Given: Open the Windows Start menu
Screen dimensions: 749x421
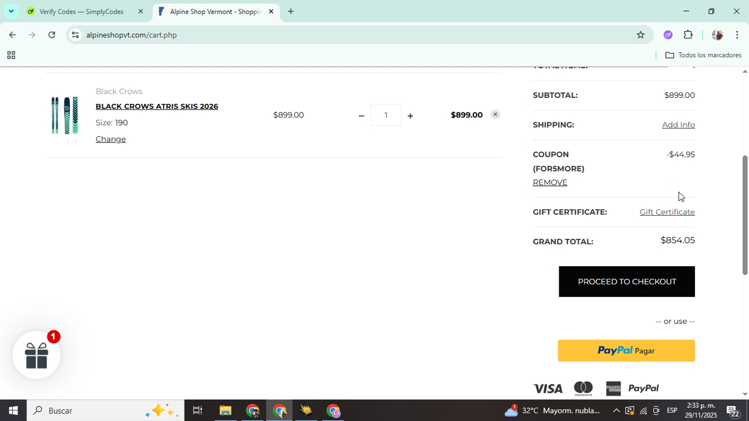Looking at the screenshot, I should tap(13, 411).
